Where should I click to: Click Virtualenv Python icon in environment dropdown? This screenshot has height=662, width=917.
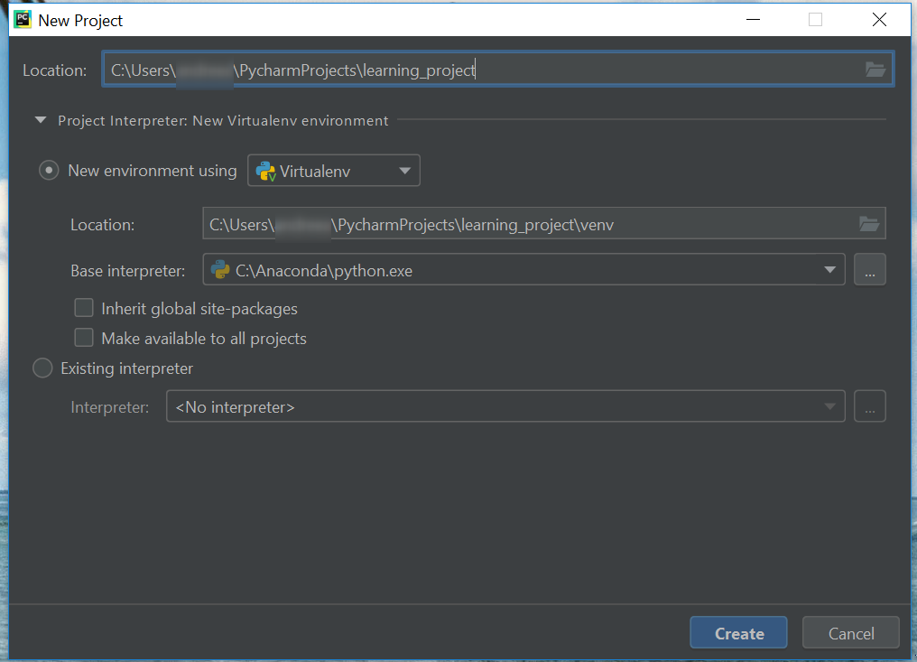[x=265, y=171]
